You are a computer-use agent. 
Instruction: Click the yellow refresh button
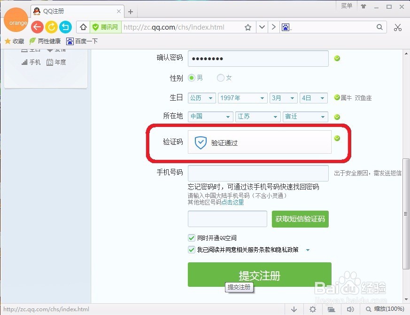[51, 27]
